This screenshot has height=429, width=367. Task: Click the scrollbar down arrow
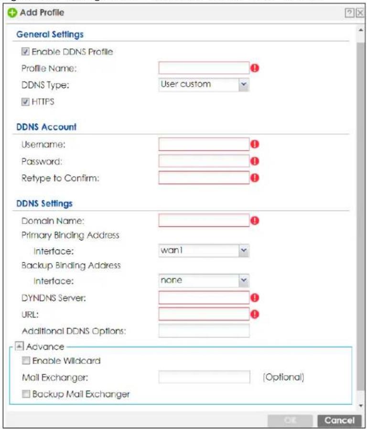(361, 406)
